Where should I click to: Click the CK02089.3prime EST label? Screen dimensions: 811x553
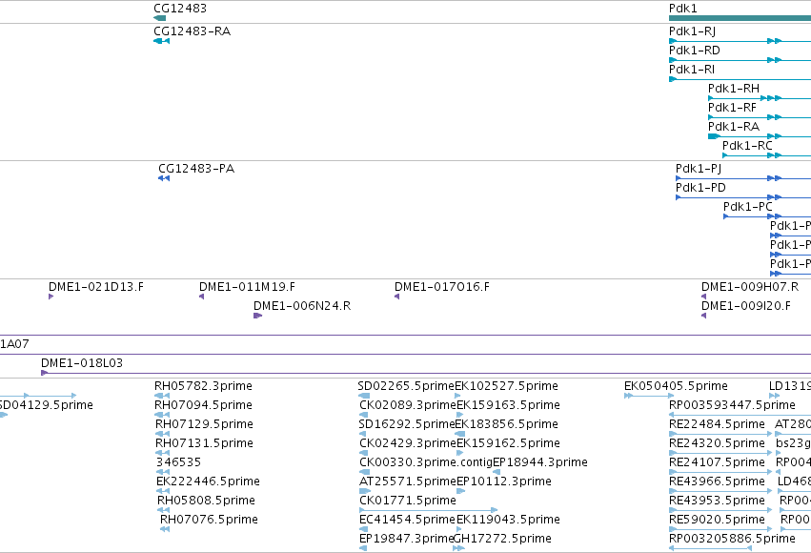408,405
